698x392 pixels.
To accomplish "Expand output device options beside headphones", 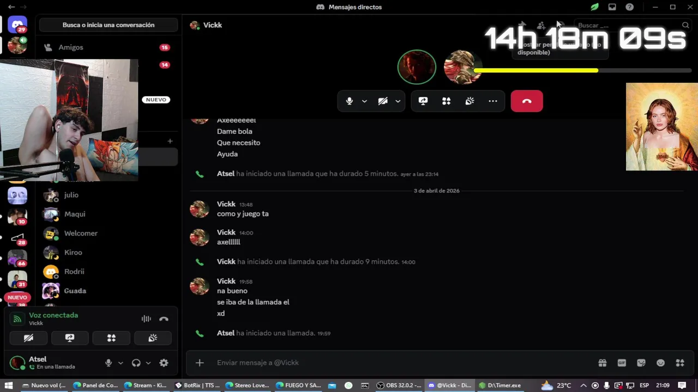I will point(148,363).
